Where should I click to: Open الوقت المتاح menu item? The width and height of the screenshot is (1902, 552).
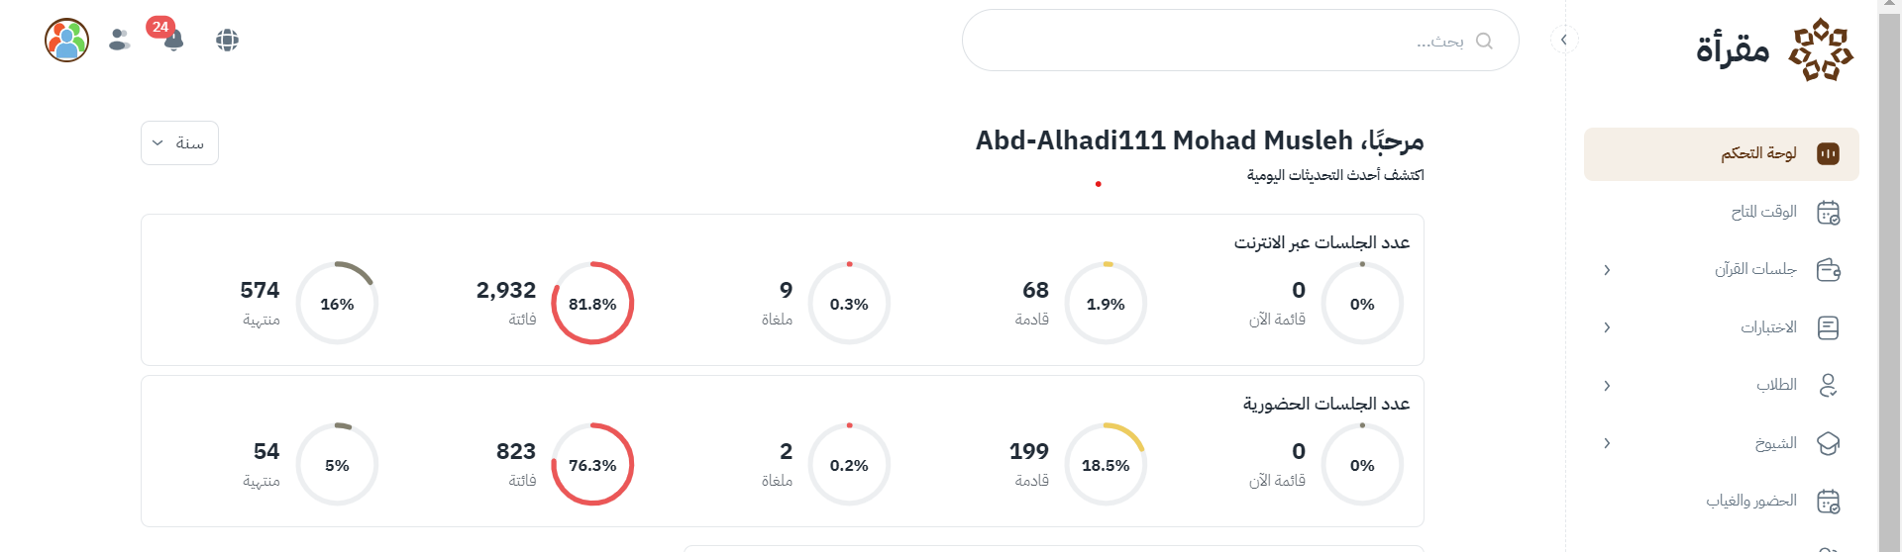pos(1763,212)
